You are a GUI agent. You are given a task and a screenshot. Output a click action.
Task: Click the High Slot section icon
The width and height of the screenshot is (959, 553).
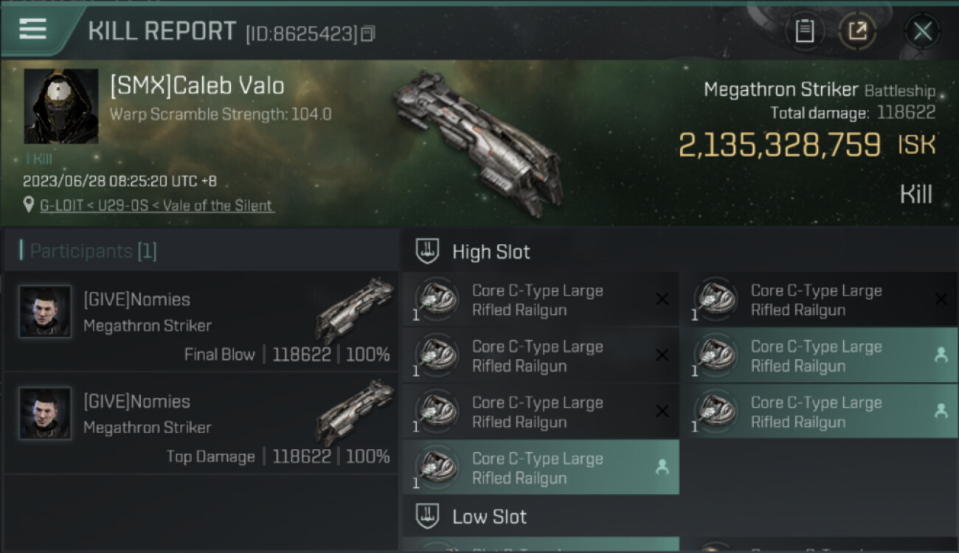428,251
